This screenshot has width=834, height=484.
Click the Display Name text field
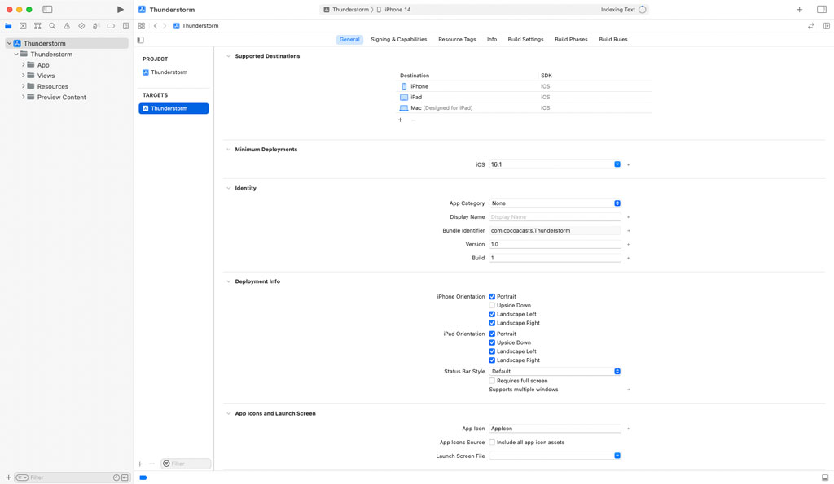[x=555, y=217]
